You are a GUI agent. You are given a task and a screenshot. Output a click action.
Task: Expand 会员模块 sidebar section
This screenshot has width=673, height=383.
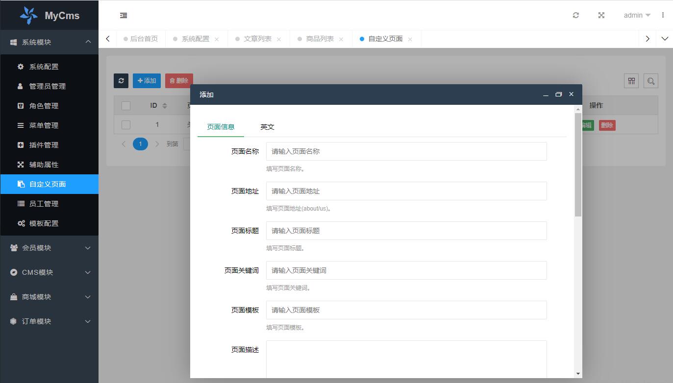tap(49, 248)
